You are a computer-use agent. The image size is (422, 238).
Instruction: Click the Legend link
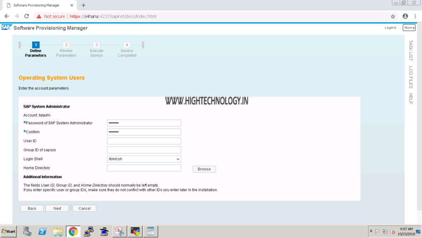coord(390,28)
